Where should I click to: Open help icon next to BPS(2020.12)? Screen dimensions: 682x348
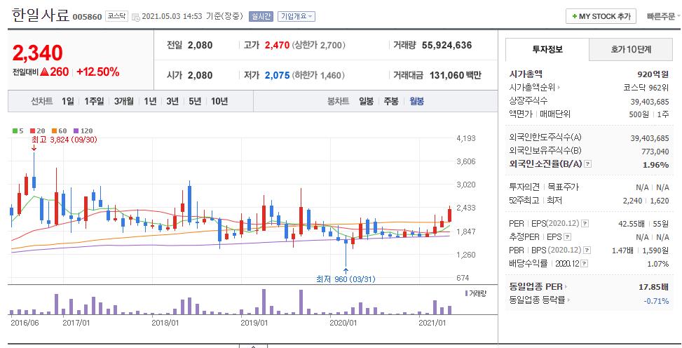[587, 250]
